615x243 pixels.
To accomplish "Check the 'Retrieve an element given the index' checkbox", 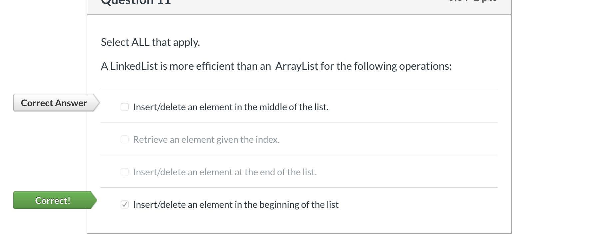I will (x=124, y=139).
